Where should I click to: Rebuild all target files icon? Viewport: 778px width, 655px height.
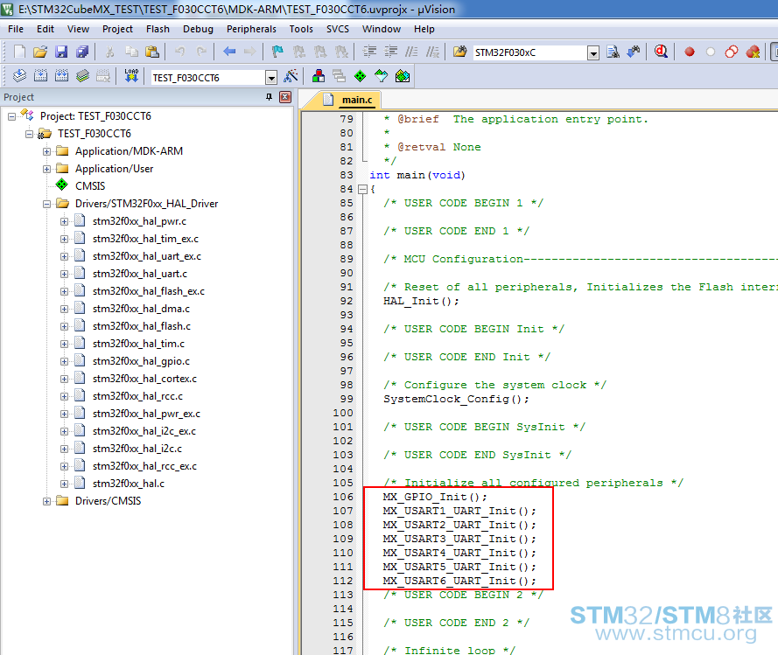point(61,76)
